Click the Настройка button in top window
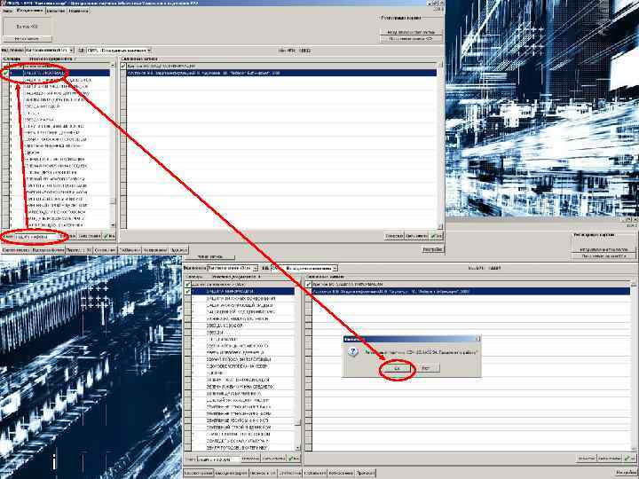The image size is (639, 479). [433, 249]
